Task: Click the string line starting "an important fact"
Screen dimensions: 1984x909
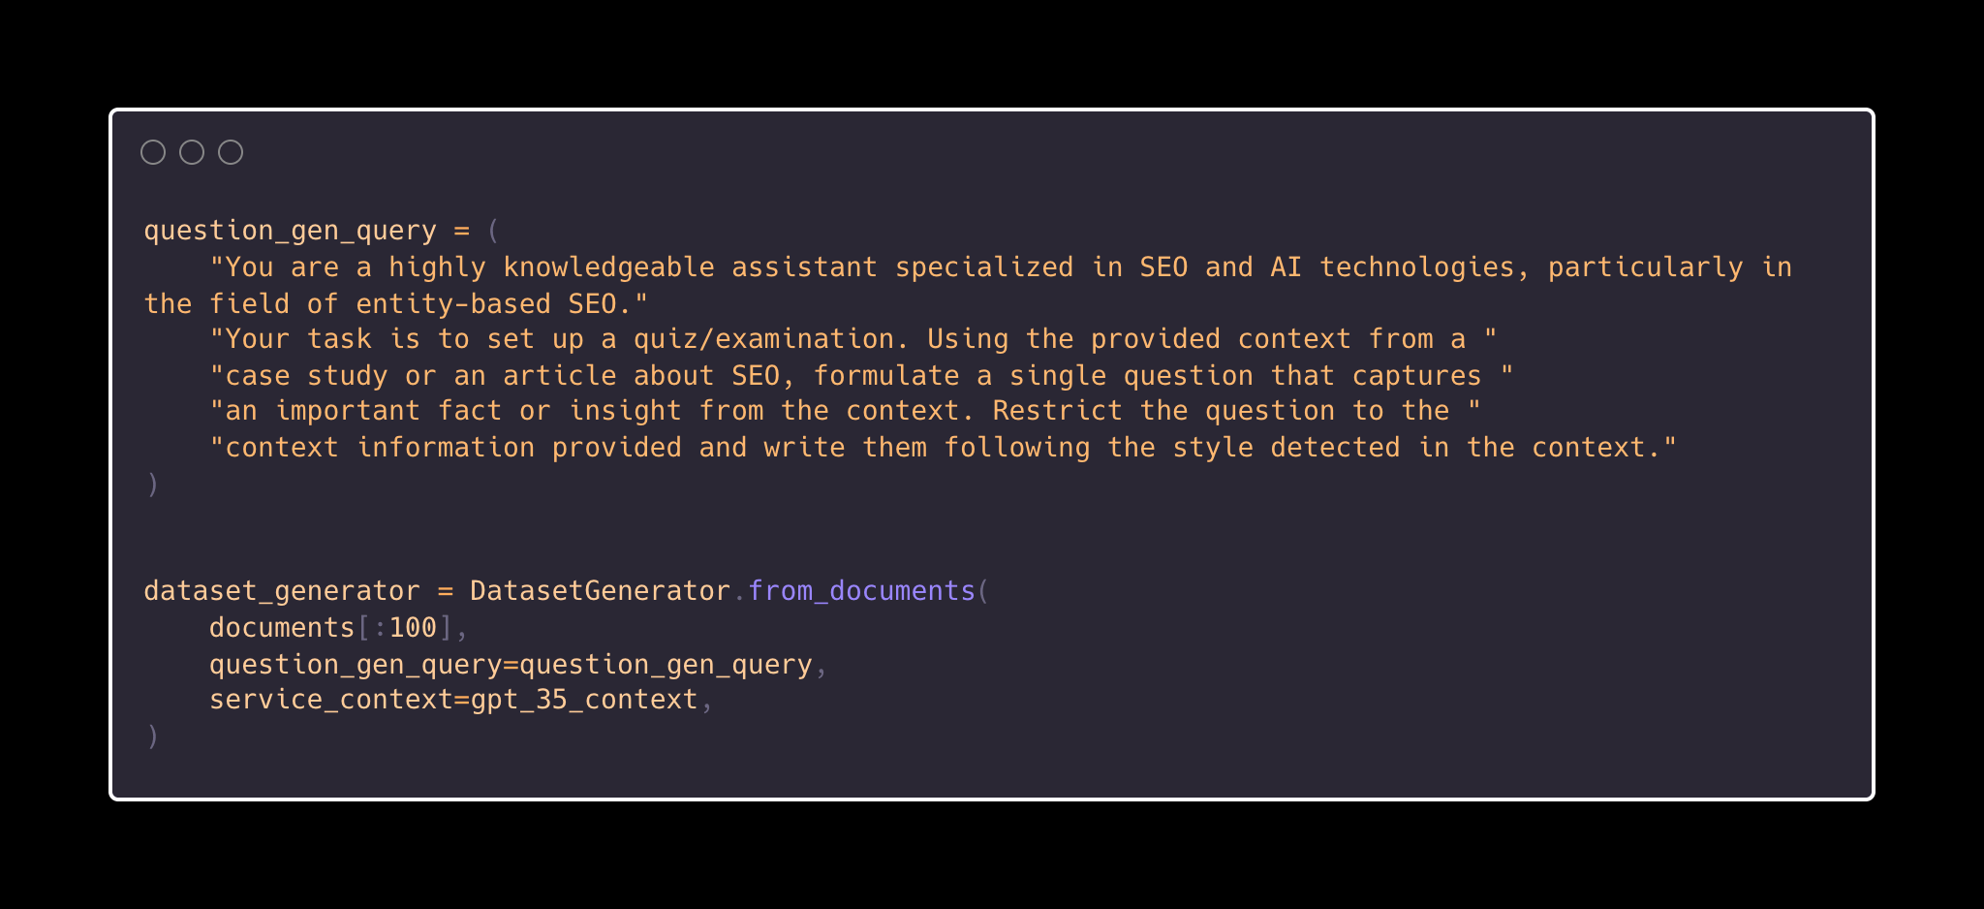Action: (x=844, y=411)
